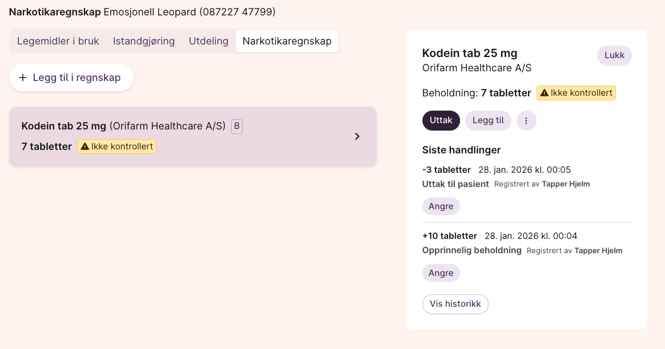This screenshot has width=665, height=349.
Task: Undo the -3 tabletter withdrawal with Angre
Action: coord(441,206)
